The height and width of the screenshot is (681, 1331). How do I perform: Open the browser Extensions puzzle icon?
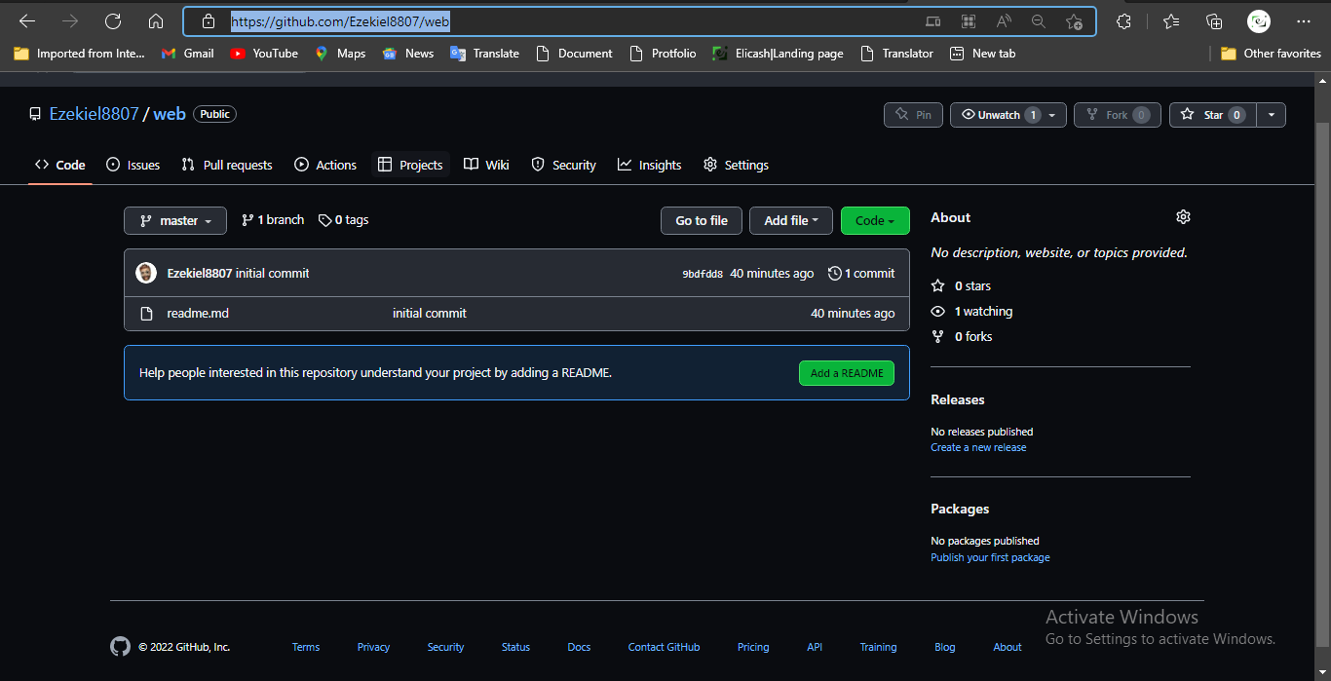1123,21
